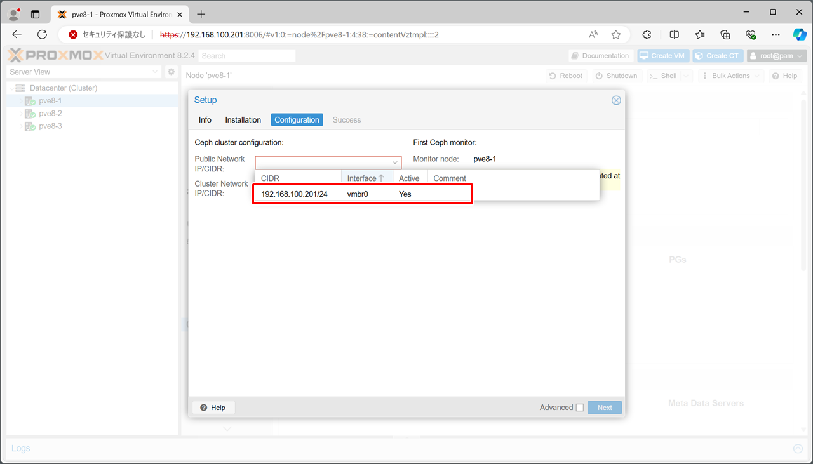Open the Server View settings gear
The height and width of the screenshot is (464, 813).
(171, 72)
